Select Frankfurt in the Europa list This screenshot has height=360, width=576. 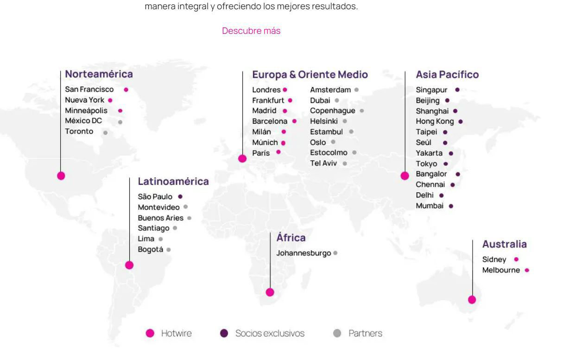[268, 100]
